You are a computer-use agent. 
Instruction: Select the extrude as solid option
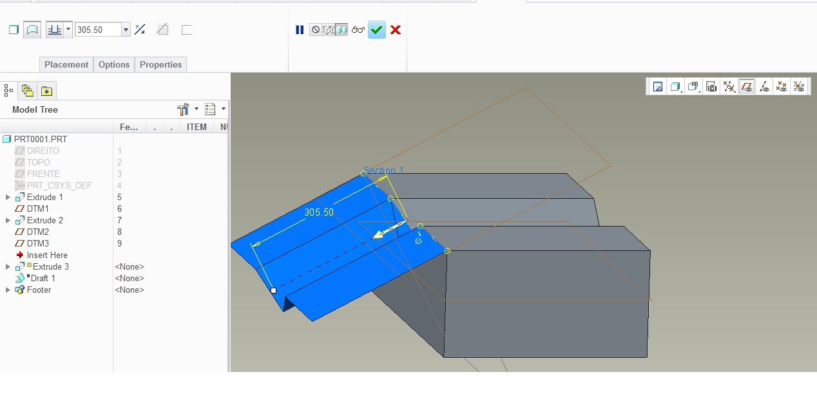pos(14,30)
